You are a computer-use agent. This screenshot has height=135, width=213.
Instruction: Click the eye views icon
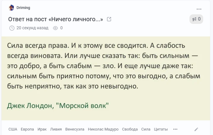pos(55,28)
